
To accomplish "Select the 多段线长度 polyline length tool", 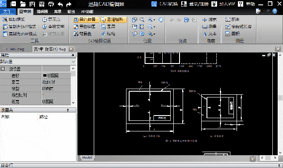I will point(238,26).
